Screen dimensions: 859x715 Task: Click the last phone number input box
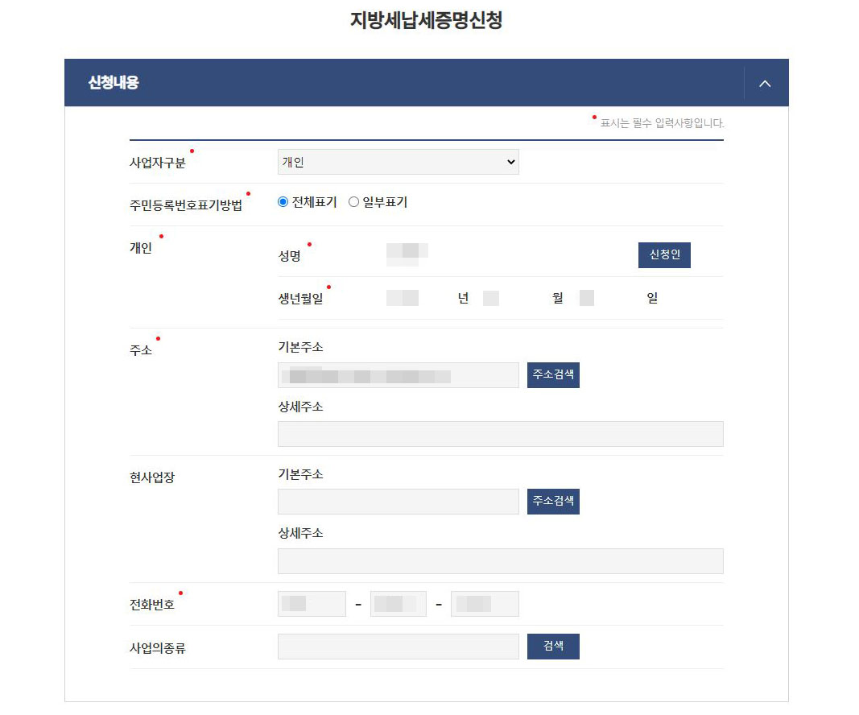(x=485, y=603)
